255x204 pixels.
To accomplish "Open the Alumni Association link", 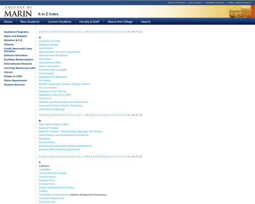I will (49, 66).
